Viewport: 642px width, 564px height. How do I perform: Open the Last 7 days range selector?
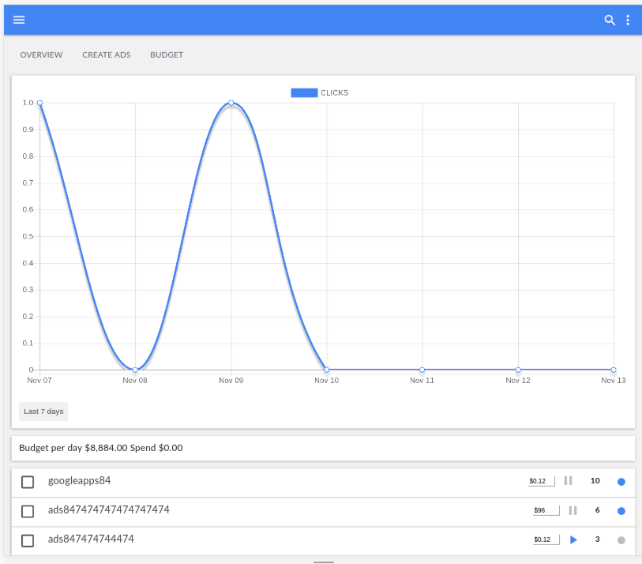click(43, 412)
